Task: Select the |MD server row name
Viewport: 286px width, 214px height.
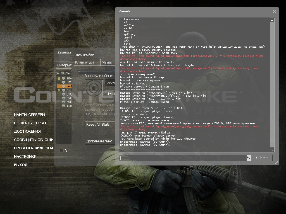Action: click(x=69, y=82)
